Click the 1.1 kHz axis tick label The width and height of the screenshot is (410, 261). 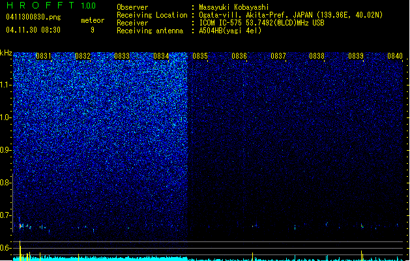point(6,85)
